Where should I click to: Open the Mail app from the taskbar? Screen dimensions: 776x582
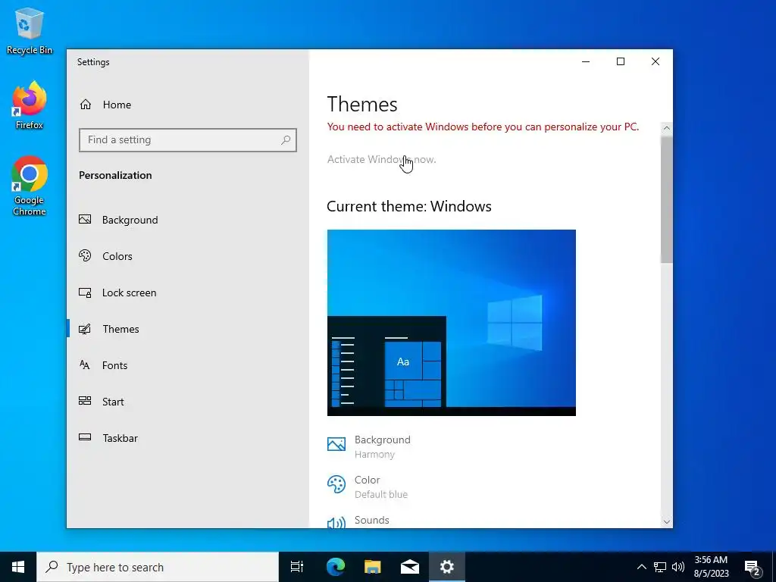coord(410,567)
